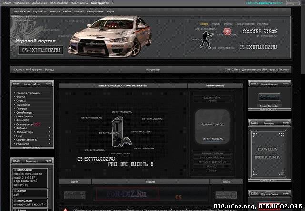This screenshot has height=211, width=305.
Task: Open the Пользователи admin bar menu
Action: tap(59, 3)
